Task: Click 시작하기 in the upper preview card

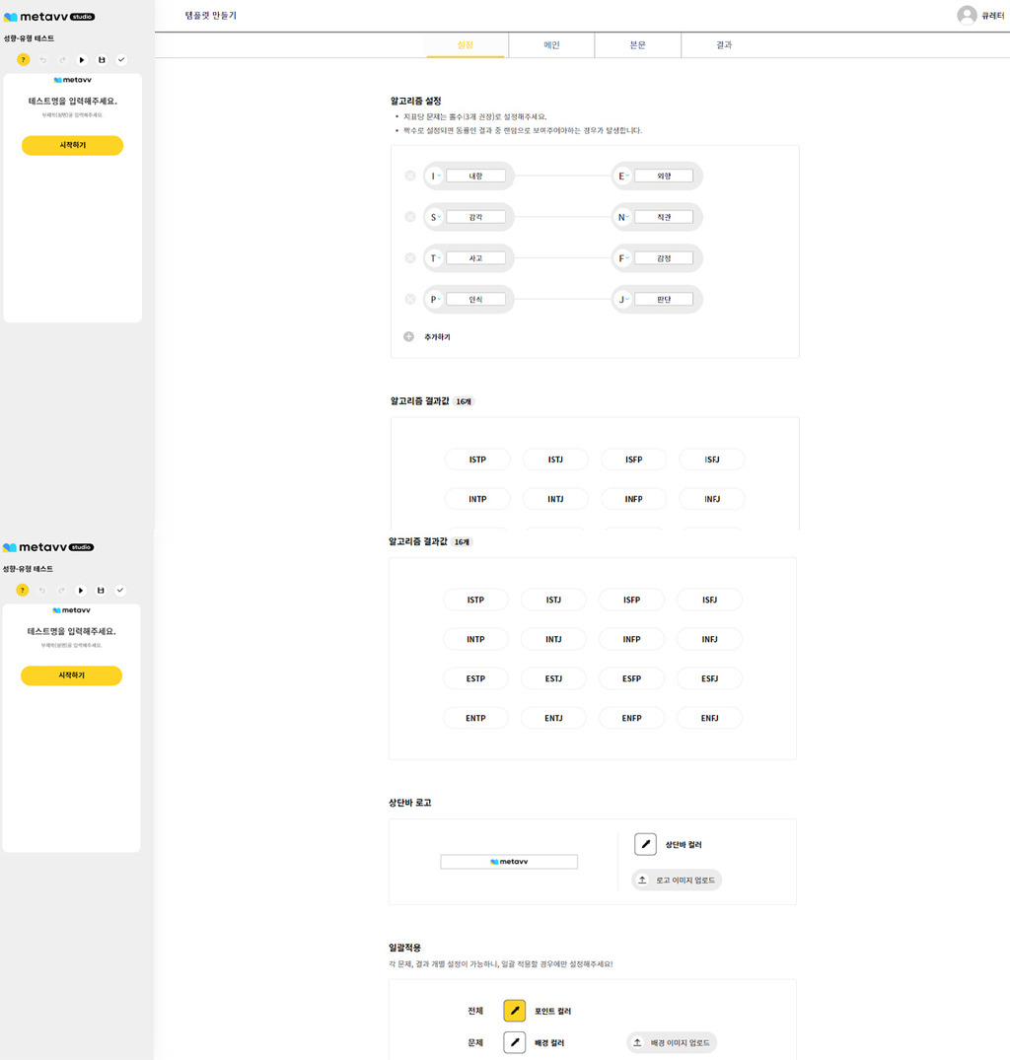Action: tap(72, 145)
